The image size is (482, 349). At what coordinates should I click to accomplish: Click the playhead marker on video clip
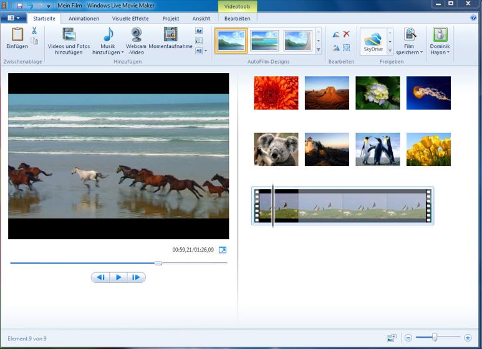pos(272,205)
